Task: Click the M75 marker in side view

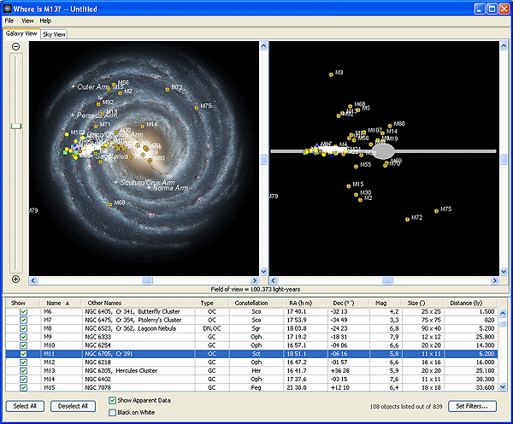Action: (436, 211)
